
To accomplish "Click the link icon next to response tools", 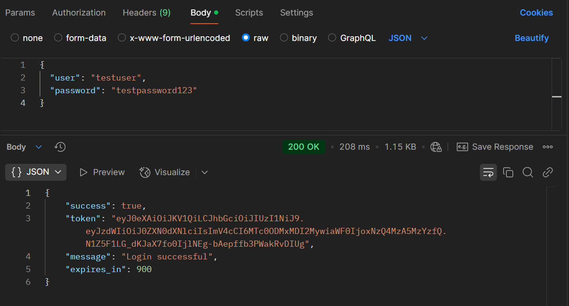I will tap(547, 172).
